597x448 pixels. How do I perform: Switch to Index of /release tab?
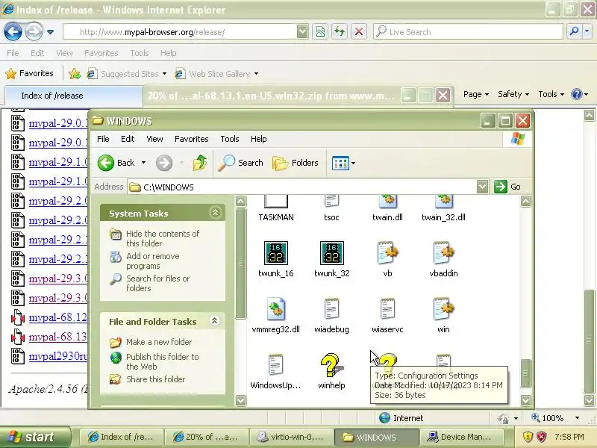(73, 96)
